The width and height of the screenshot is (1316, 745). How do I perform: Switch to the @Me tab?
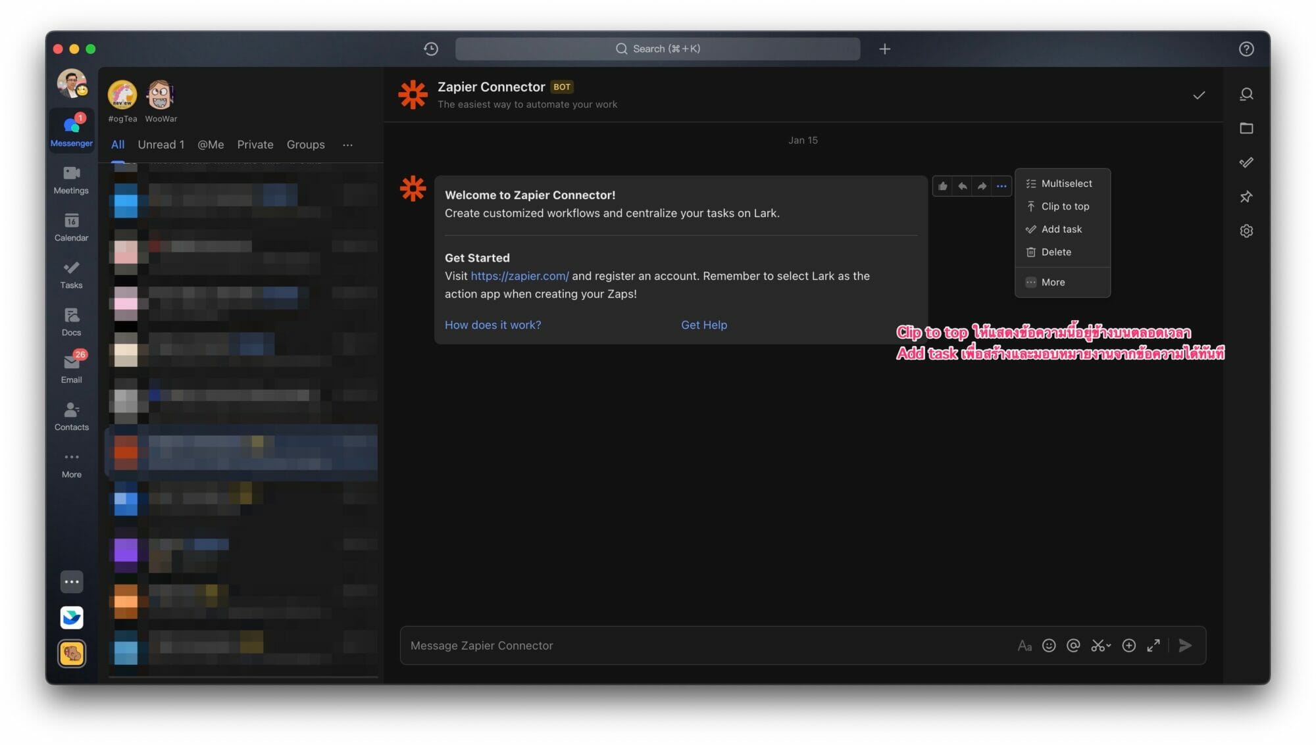tap(211, 145)
